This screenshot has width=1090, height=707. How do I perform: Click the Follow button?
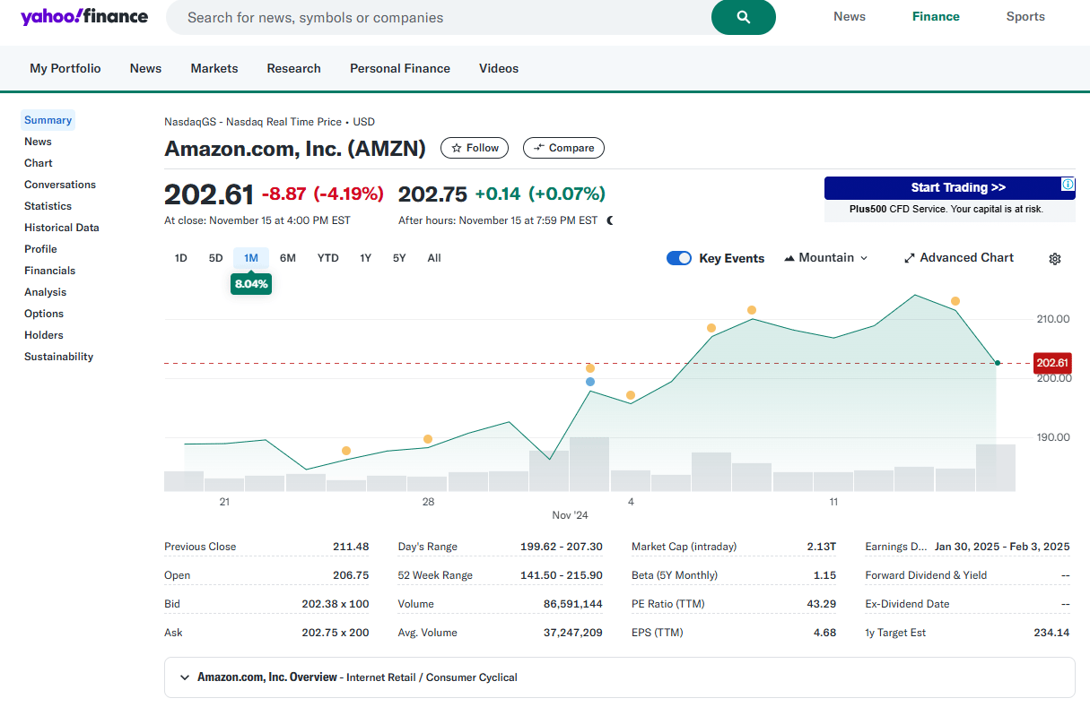pos(475,148)
